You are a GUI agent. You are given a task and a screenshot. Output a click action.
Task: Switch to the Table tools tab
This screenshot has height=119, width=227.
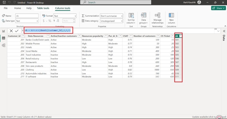click(43, 8)
